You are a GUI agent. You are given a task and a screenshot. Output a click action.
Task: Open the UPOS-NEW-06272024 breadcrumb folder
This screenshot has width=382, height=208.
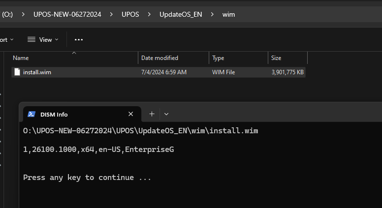coord(67,14)
